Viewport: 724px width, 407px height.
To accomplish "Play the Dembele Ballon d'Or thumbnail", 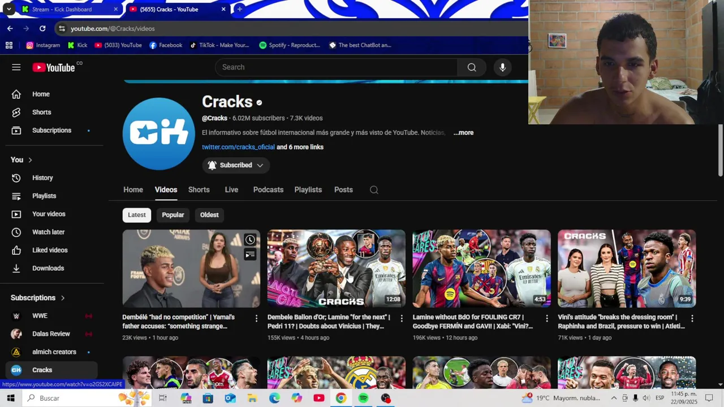I will tap(337, 269).
